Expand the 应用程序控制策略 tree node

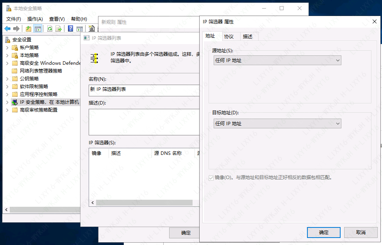7,94
